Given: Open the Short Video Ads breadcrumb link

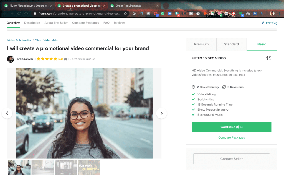Looking at the screenshot, I should [46, 40].
